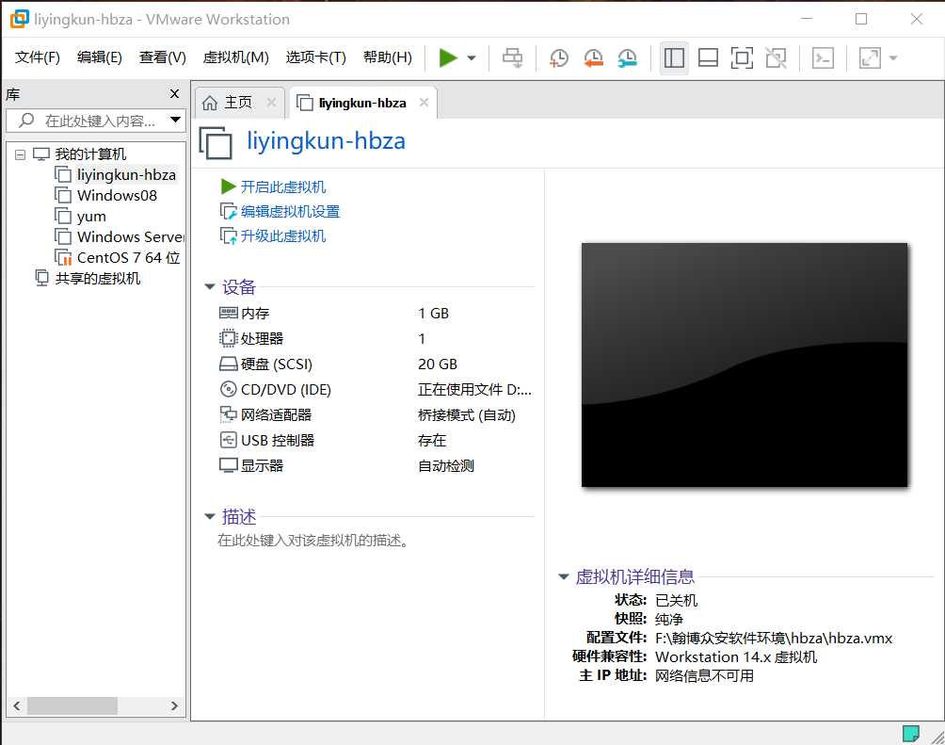Click the take snapshot clock icon
The width and height of the screenshot is (945, 745).
click(x=559, y=58)
